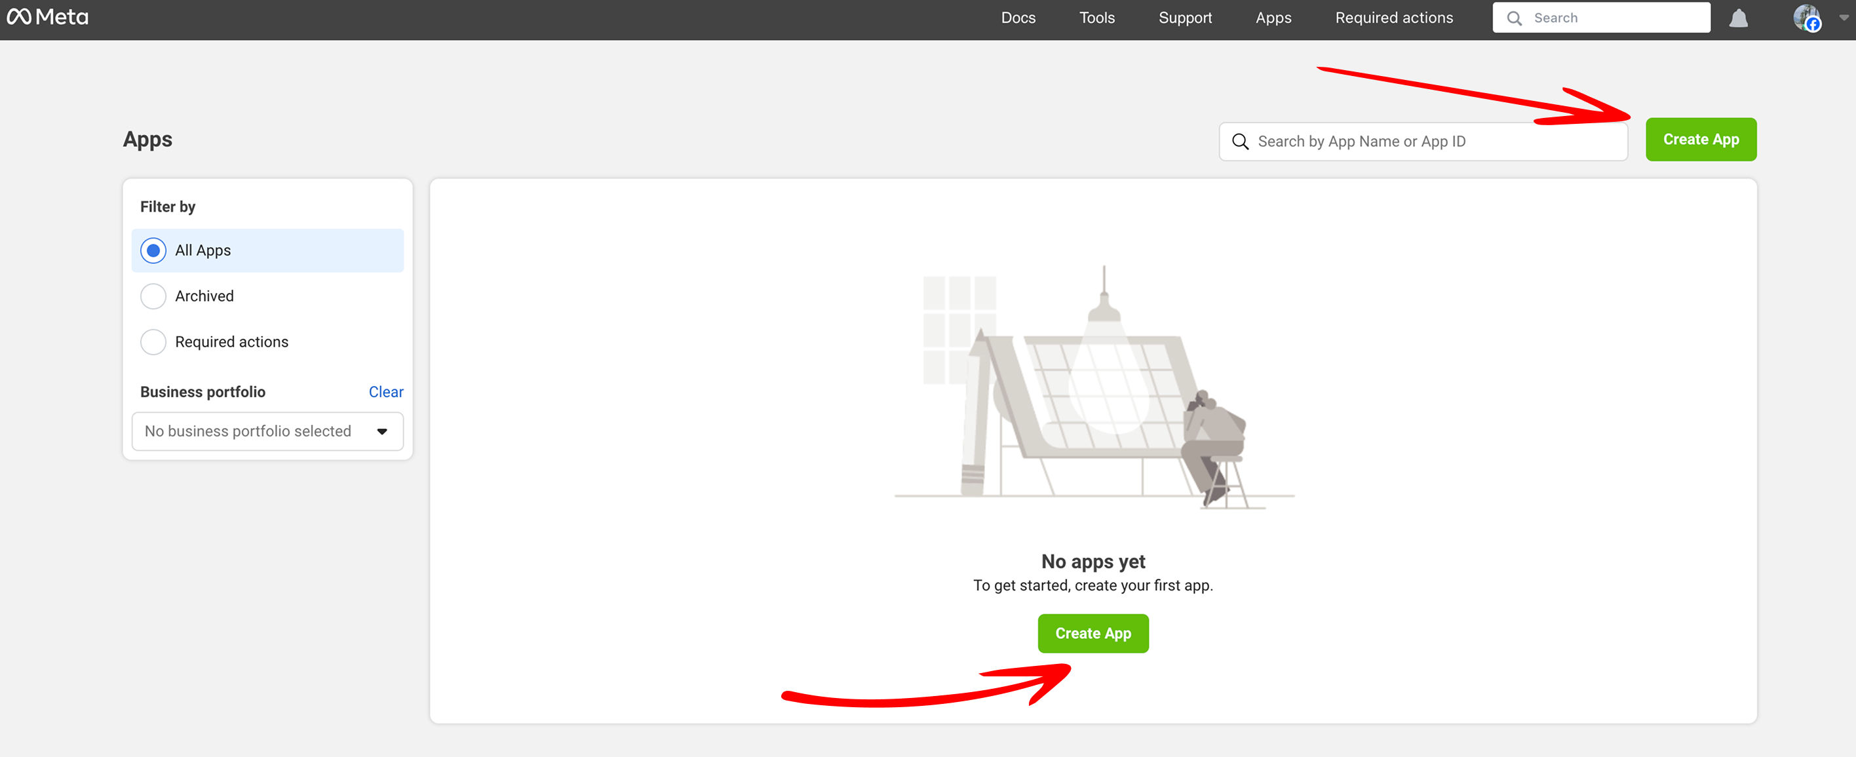Expand the account dropdown caret
Screen dimensions: 1856x757
tap(1843, 18)
